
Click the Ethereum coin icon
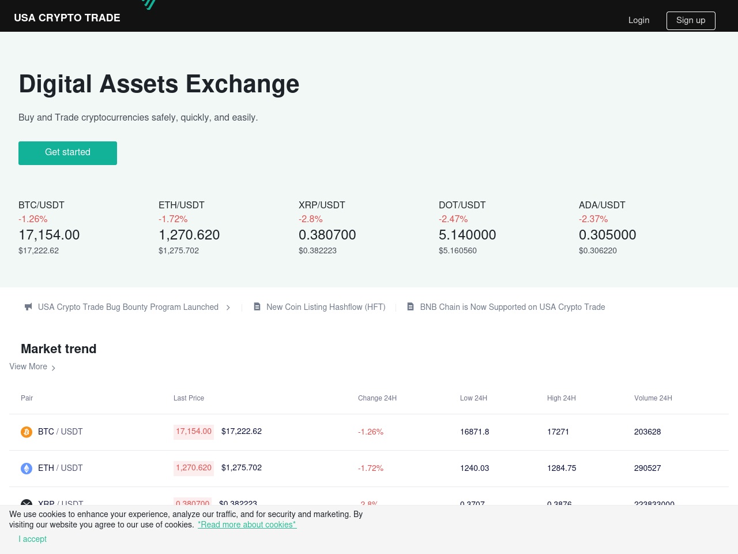(27, 469)
